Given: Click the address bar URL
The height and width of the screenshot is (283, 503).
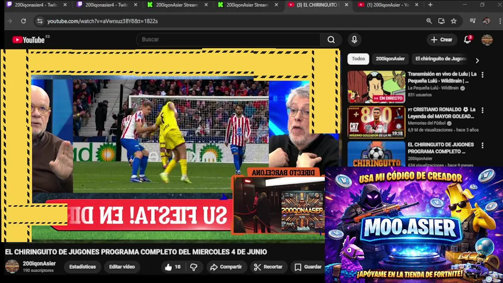Looking at the screenshot, I should click(x=103, y=21).
